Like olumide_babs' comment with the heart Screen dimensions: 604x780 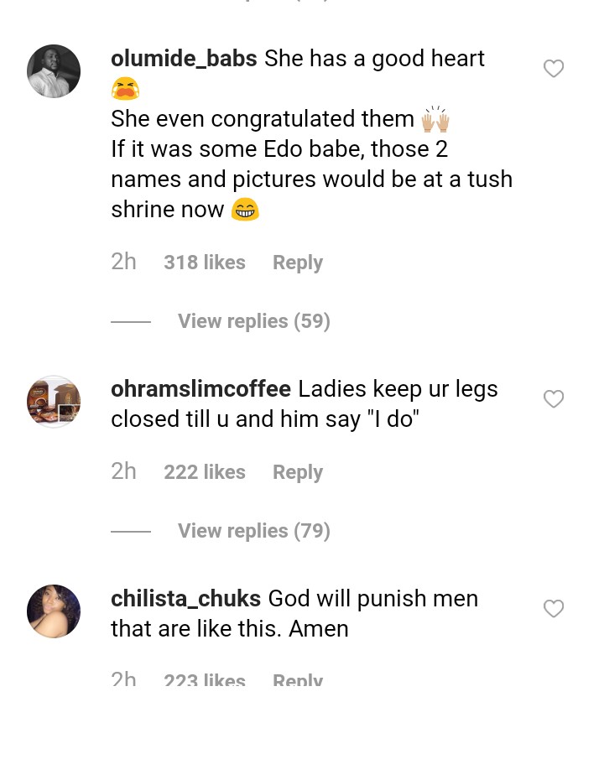[554, 69]
